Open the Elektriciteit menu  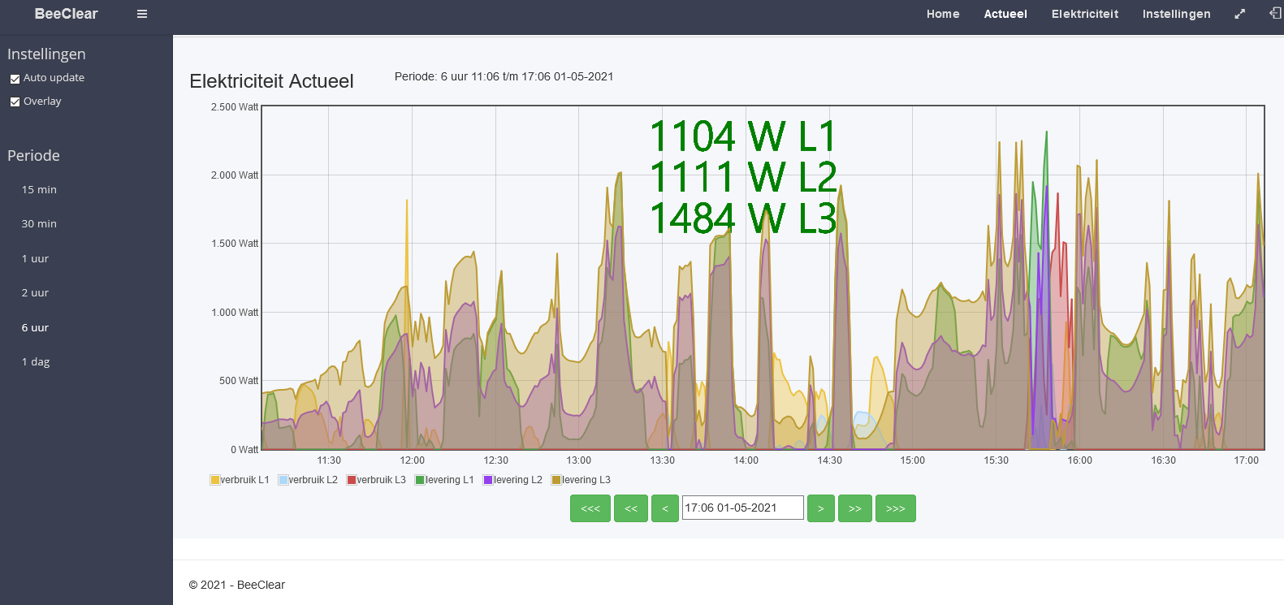(x=1085, y=14)
